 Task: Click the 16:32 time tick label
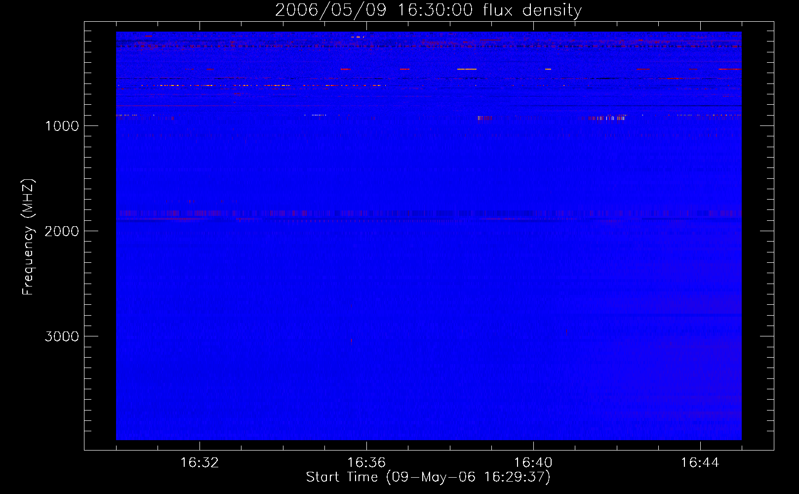click(200, 463)
